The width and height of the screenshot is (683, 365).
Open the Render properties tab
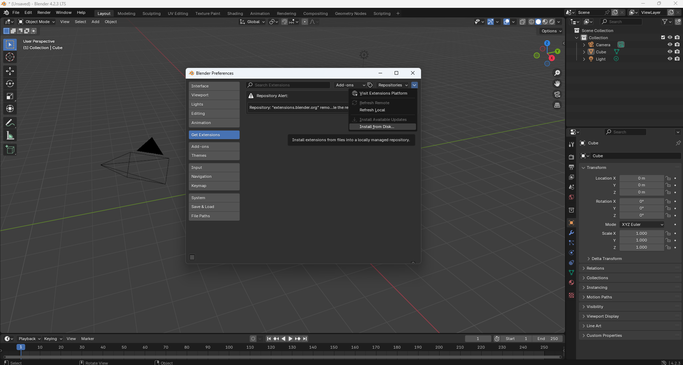[571, 157]
